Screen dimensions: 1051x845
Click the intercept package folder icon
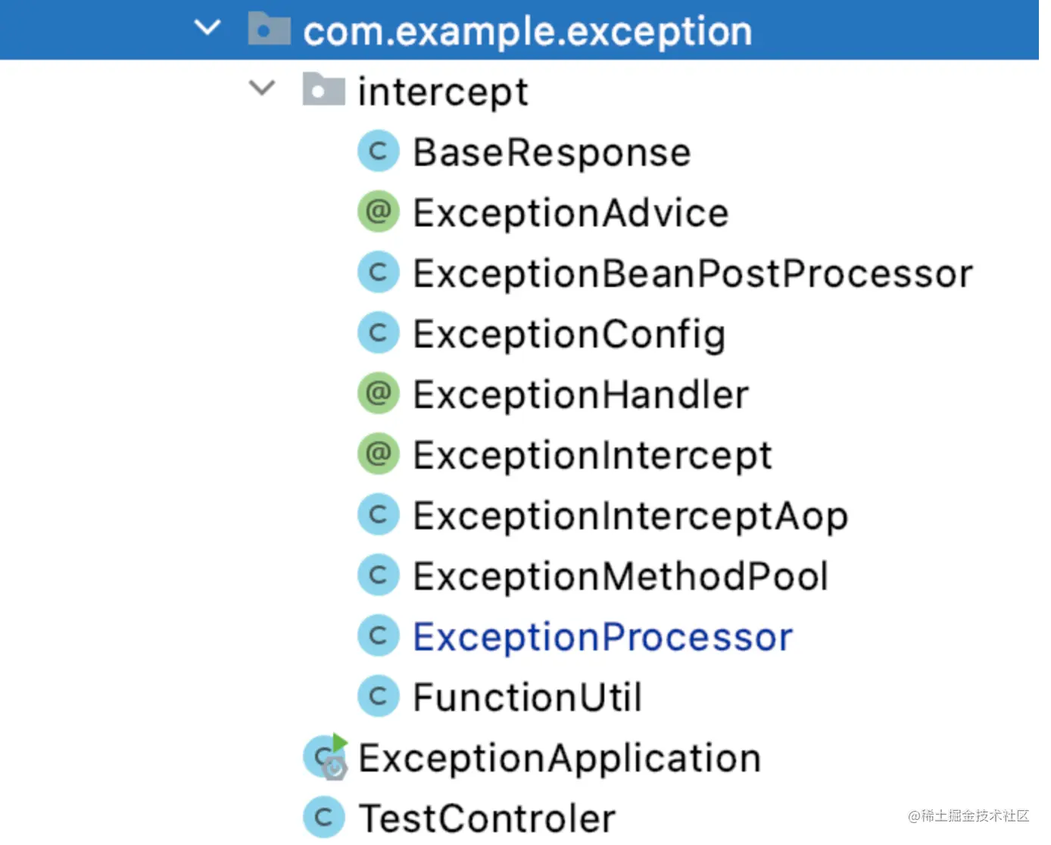click(x=323, y=89)
